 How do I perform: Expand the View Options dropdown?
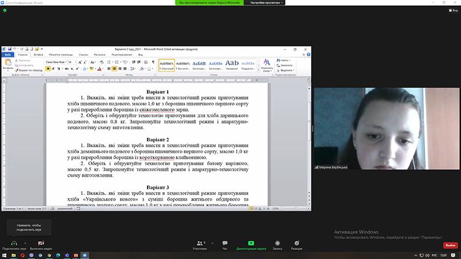click(267, 3)
